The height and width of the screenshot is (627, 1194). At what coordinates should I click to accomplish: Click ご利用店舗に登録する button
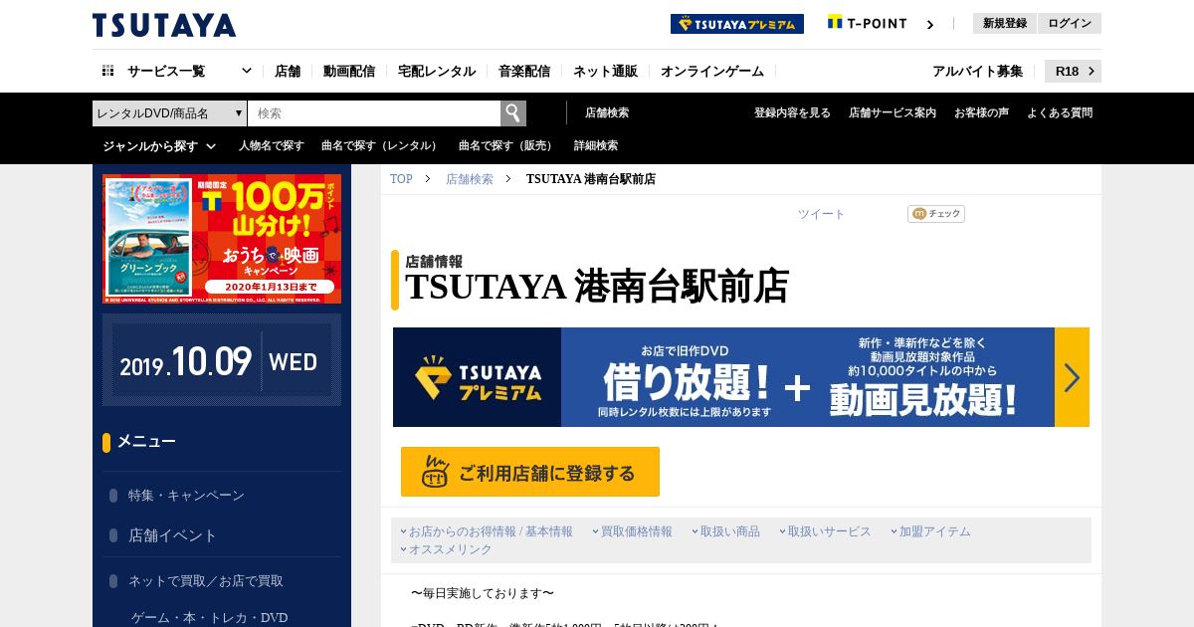(530, 472)
